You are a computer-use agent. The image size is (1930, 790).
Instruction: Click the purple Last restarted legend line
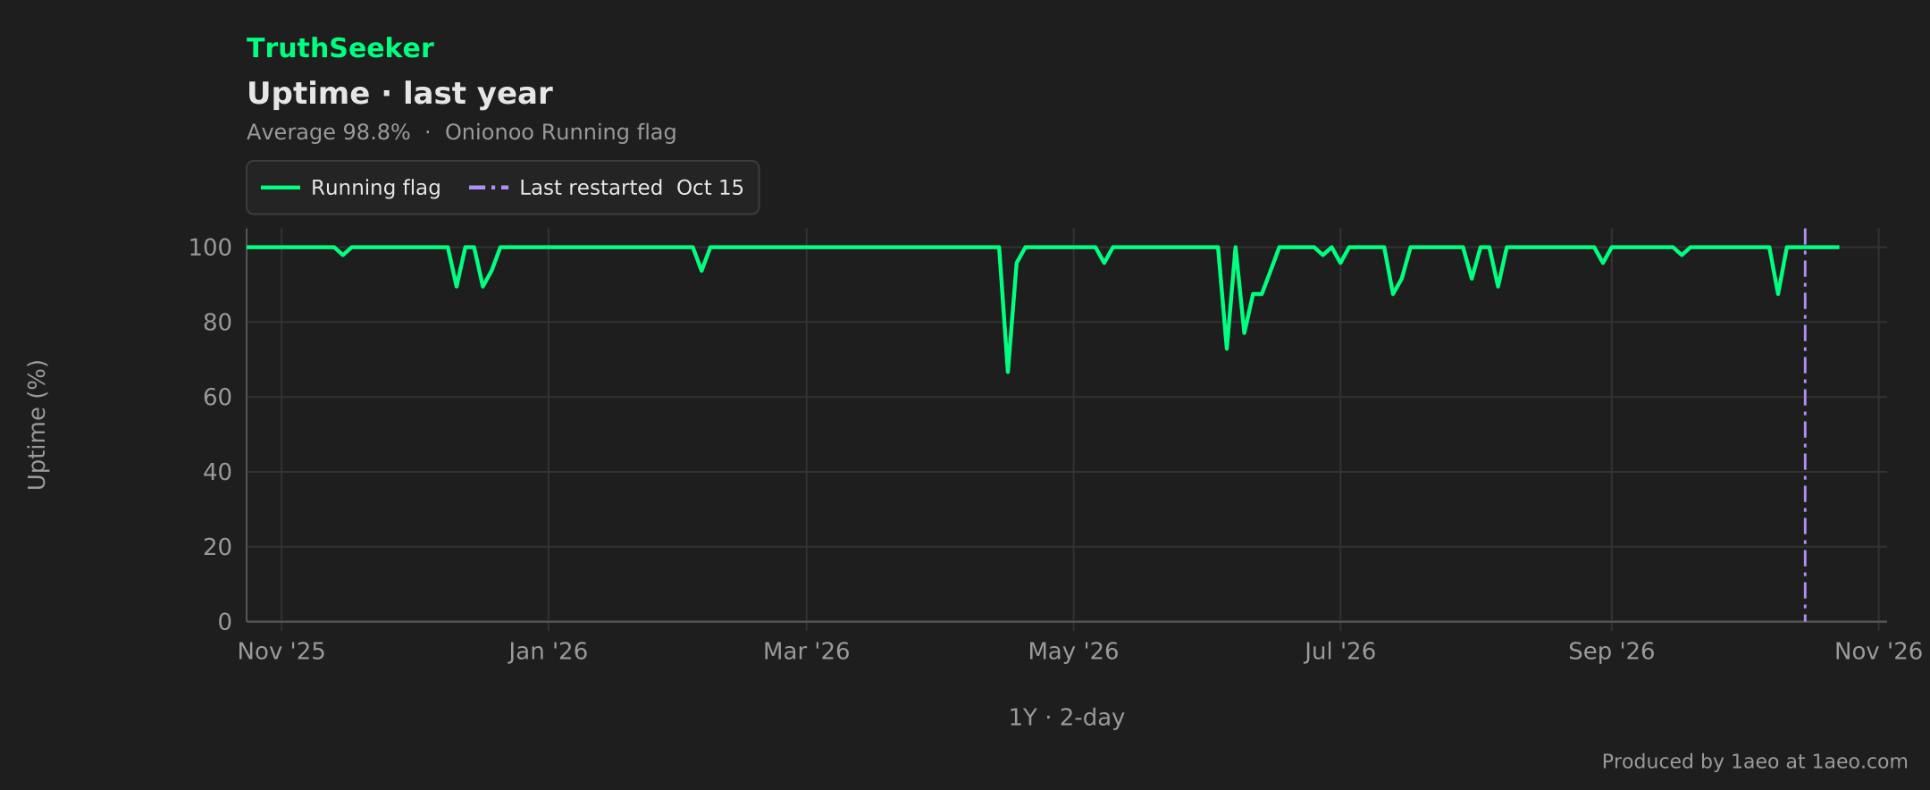(489, 188)
